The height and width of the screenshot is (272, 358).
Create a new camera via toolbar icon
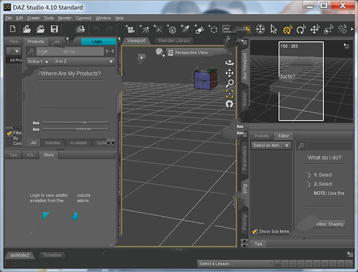(x=130, y=29)
